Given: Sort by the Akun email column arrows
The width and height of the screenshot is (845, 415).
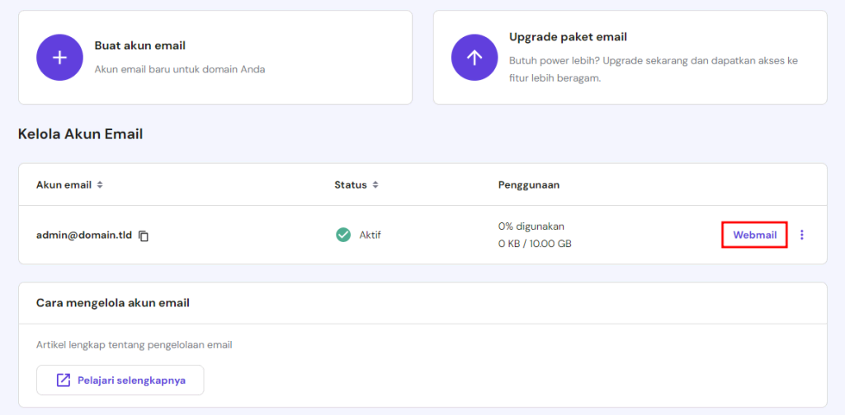Looking at the screenshot, I should click(100, 185).
